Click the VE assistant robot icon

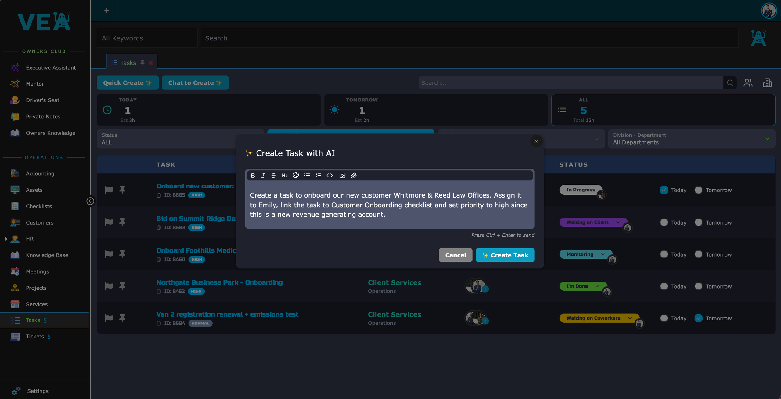tap(758, 38)
